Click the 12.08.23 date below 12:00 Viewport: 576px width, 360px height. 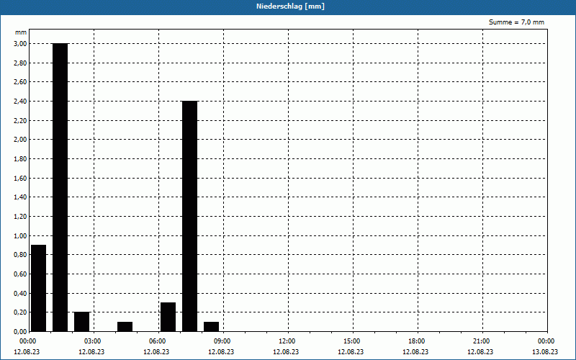coord(286,352)
